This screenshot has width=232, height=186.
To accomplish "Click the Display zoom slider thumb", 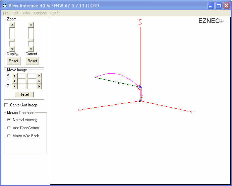I will pos(12,40).
